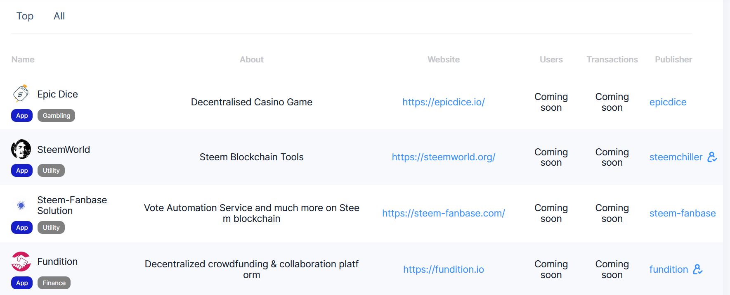Screen dimensions: 730x295
Task: Click the Steem-Fanbase Solution logo icon
Action: pos(21,205)
